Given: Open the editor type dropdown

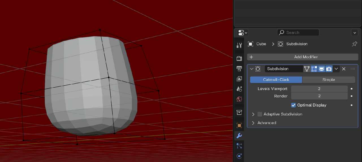Looking at the screenshot, I should pos(243,33).
